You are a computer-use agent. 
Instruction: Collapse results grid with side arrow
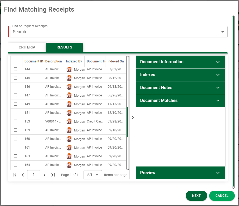pos(133,117)
